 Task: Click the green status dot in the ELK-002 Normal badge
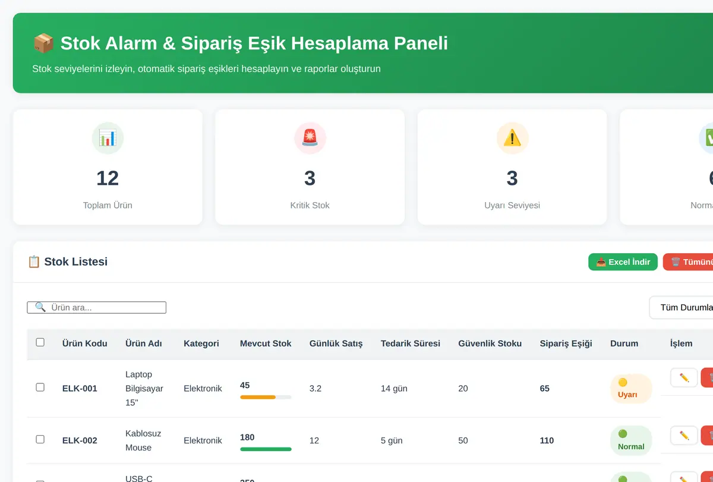click(x=623, y=434)
